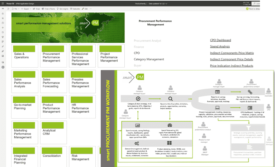Click the smart PM banner image

[68, 28]
